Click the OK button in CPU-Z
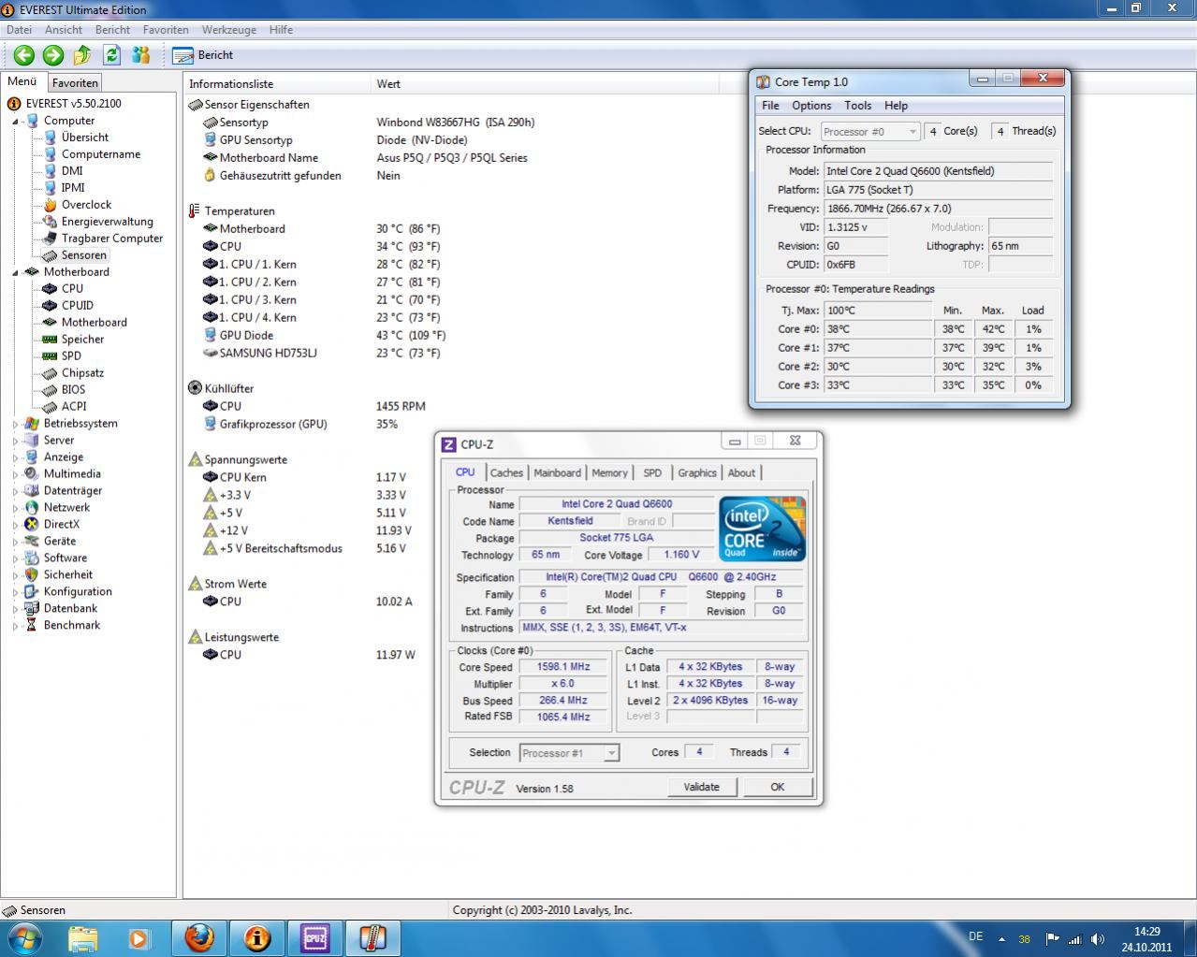The height and width of the screenshot is (957, 1197). point(778,788)
